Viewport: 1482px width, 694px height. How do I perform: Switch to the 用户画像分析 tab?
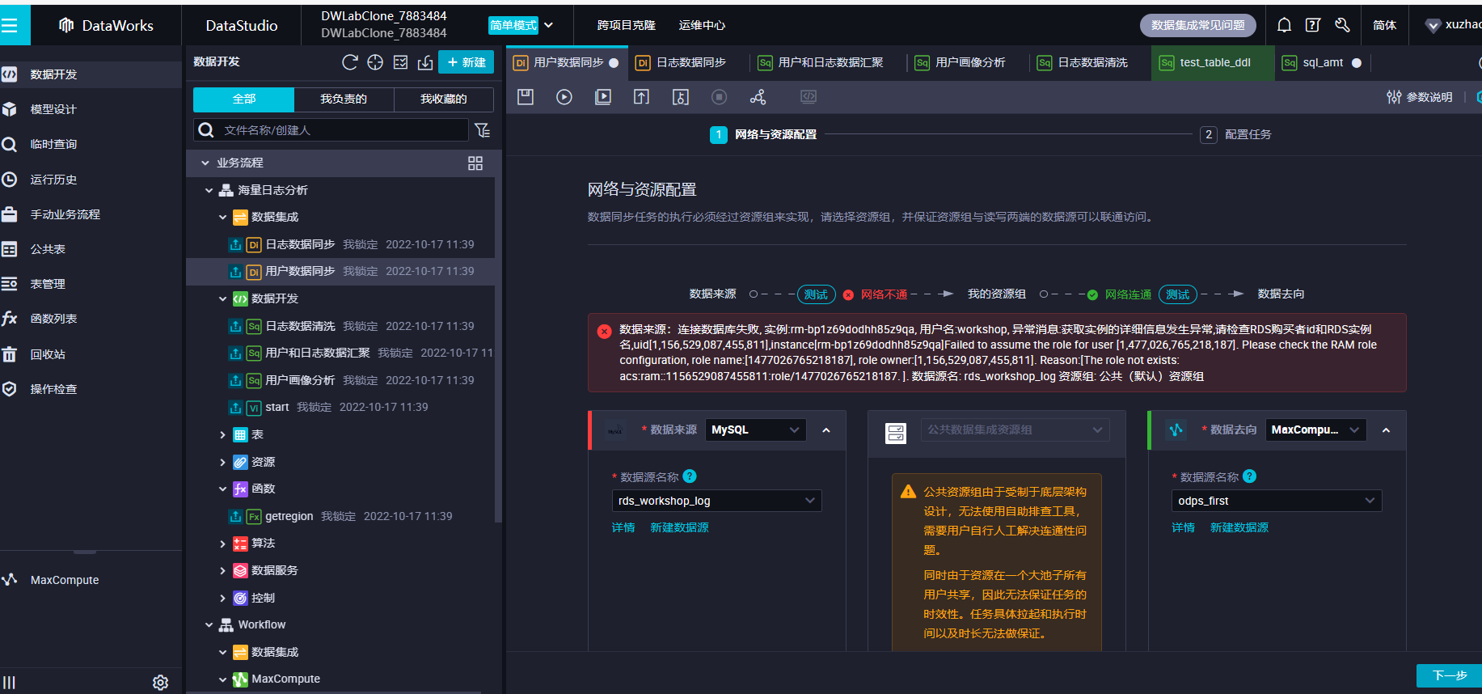tap(961, 62)
